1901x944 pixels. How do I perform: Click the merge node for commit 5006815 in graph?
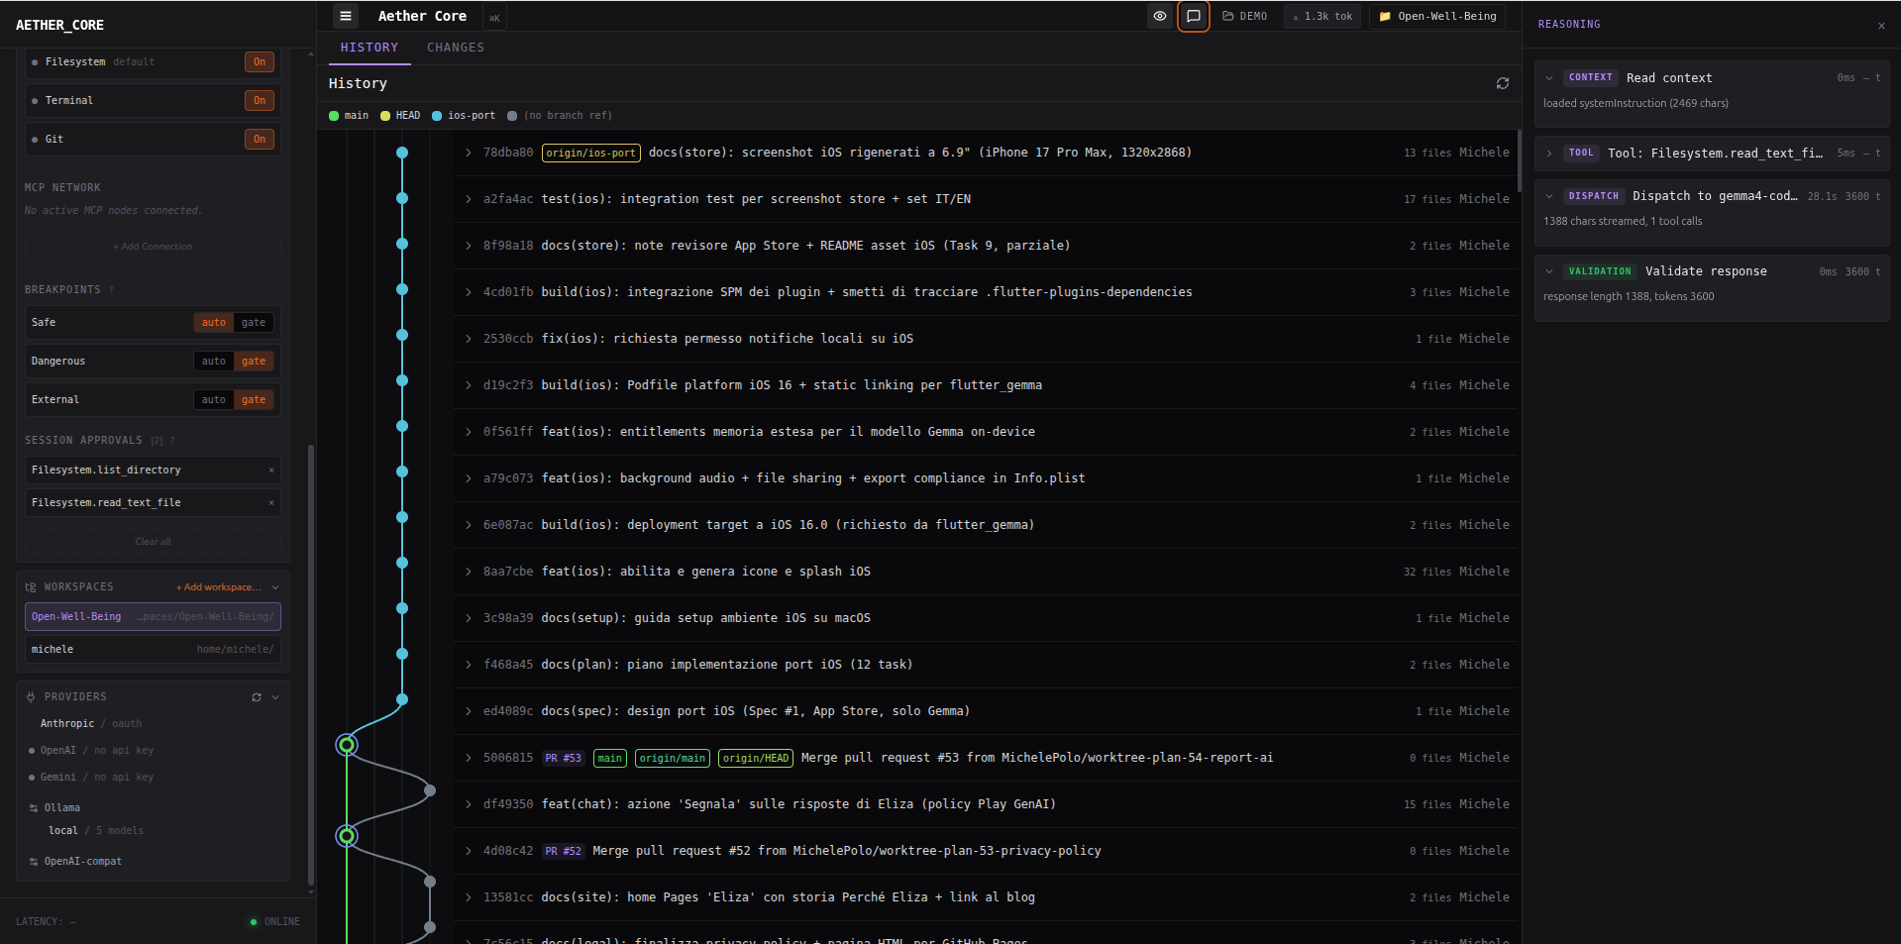pos(347,745)
